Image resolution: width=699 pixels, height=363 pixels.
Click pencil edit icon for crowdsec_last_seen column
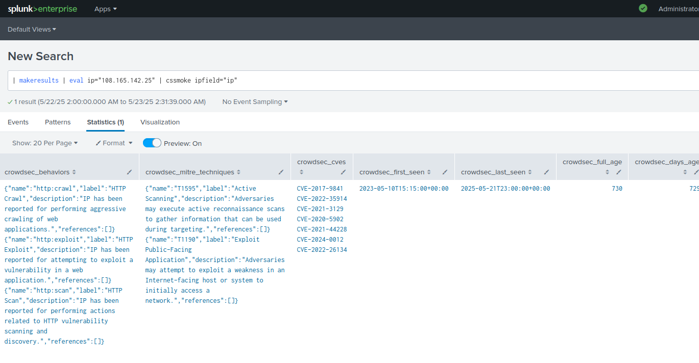[546, 172]
